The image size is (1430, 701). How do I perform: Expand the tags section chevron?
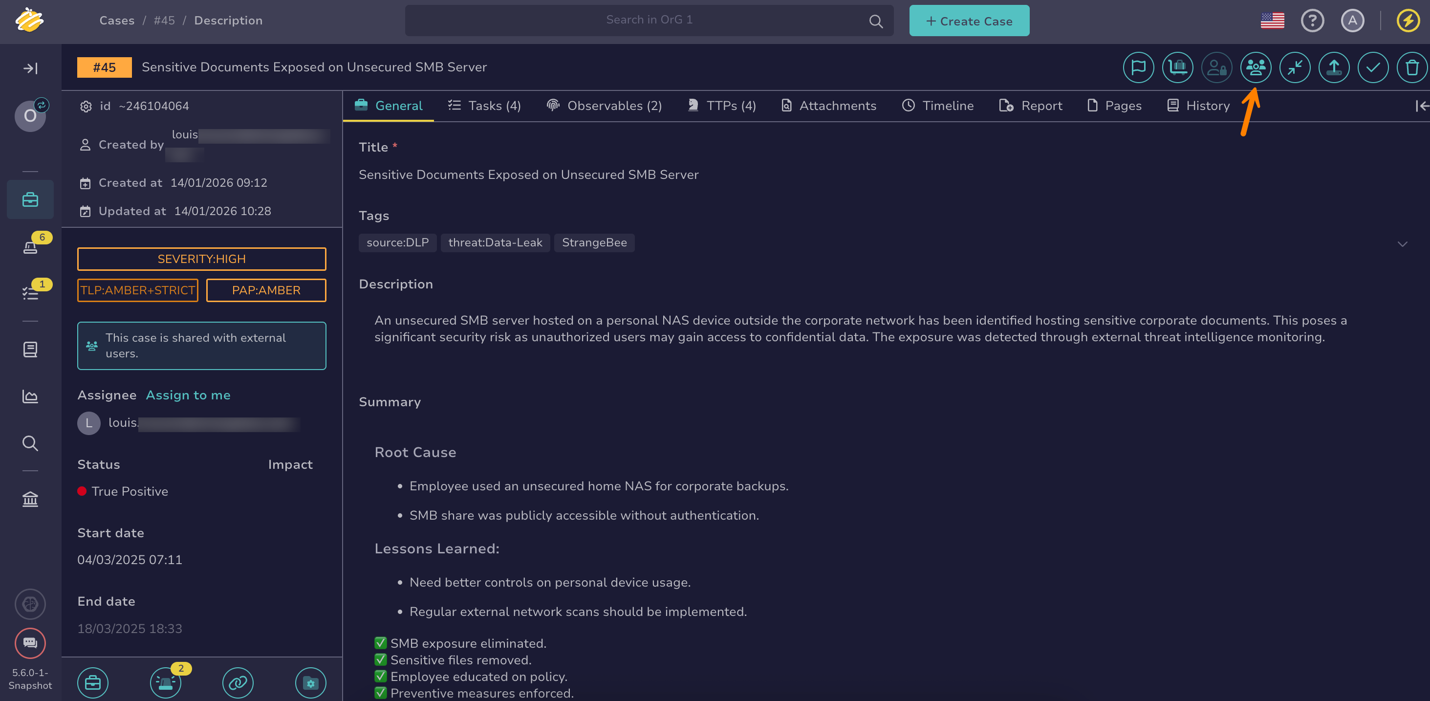click(1402, 244)
